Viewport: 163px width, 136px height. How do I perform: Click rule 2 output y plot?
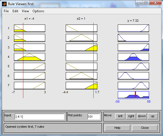point(133,38)
